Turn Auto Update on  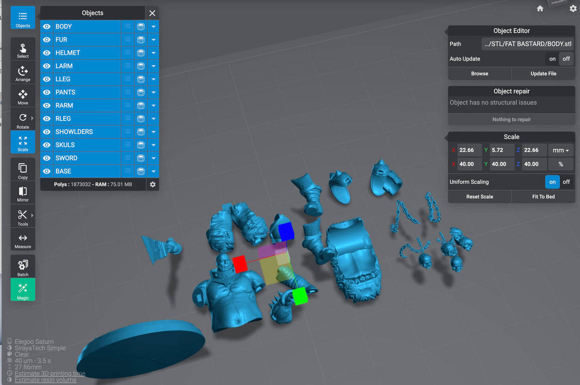pyautogui.click(x=552, y=59)
